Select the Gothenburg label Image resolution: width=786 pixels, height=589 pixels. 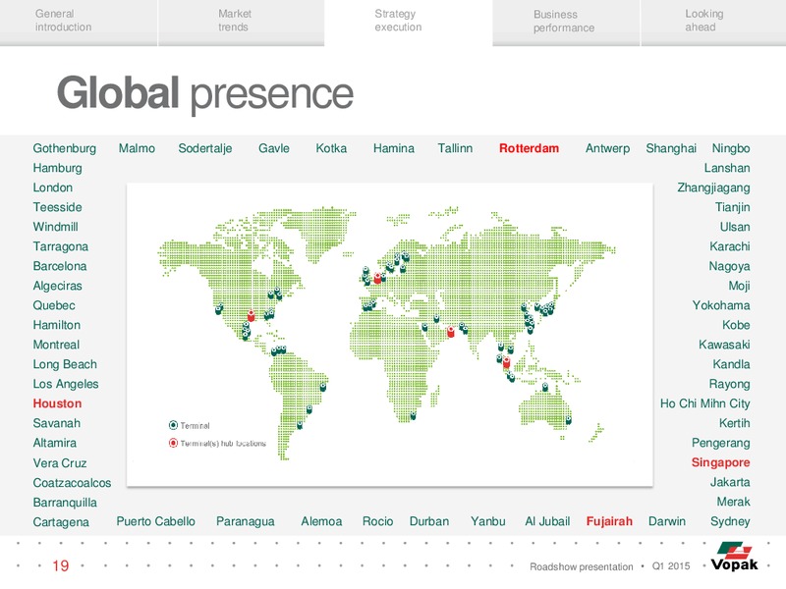pyautogui.click(x=65, y=149)
